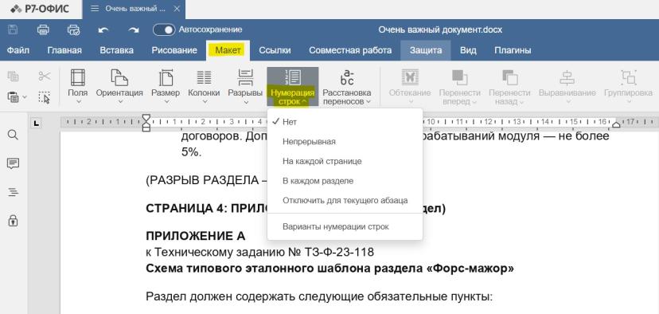Click the Copy icon
The image size is (659, 314).
pos(13,77)
